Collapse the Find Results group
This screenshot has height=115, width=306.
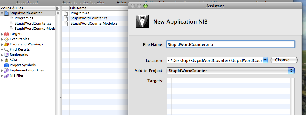pos(2,50)
